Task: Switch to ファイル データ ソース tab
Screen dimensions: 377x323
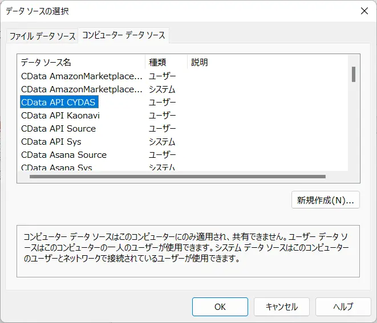Action: coord(42,36)
